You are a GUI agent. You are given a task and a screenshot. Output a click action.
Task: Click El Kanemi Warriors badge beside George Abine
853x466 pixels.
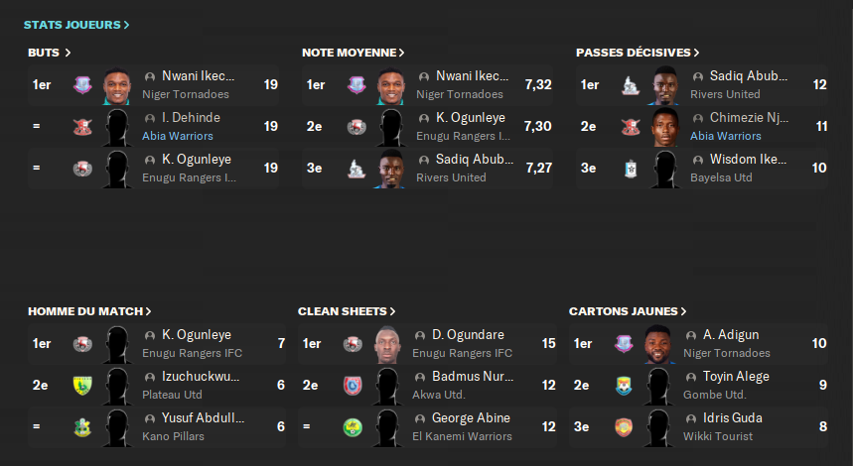coord(353,427)
